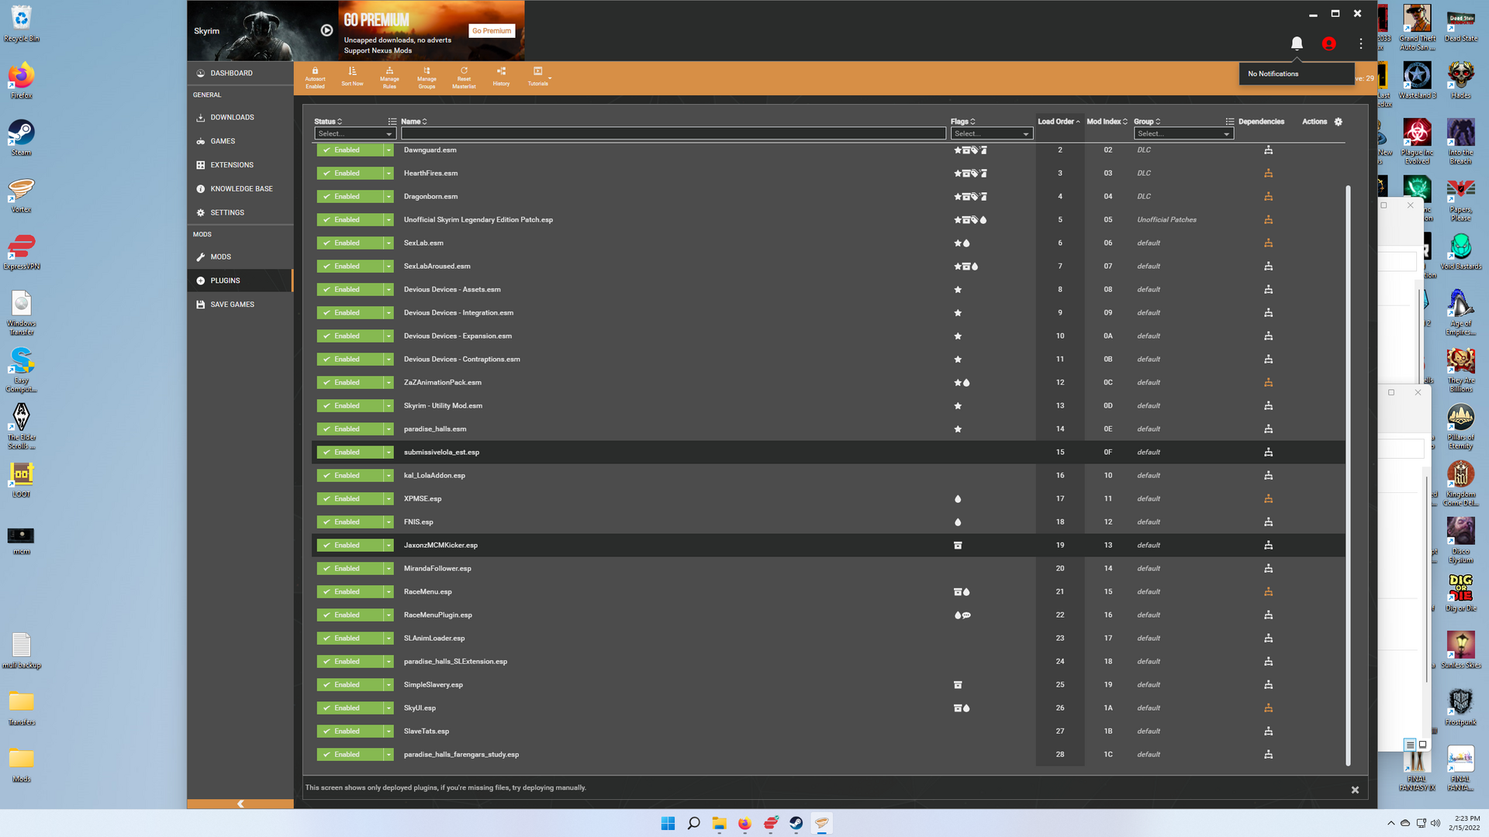
Task: Click orange dependencies icon for HearthFires.esm
Action: tap(1268, 173)
